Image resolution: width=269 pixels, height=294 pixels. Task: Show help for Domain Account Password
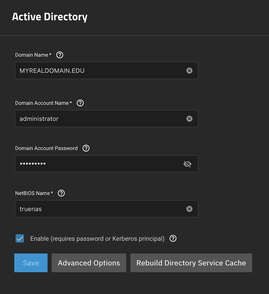click(86, 148)
